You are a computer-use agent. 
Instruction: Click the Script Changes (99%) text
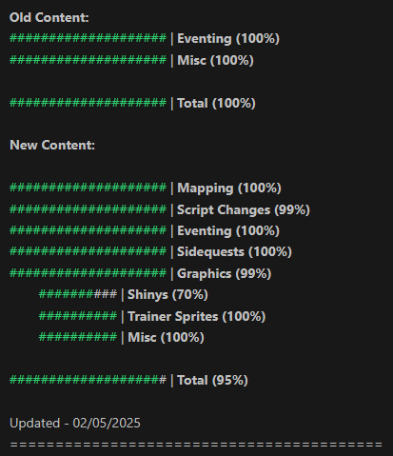244,209
